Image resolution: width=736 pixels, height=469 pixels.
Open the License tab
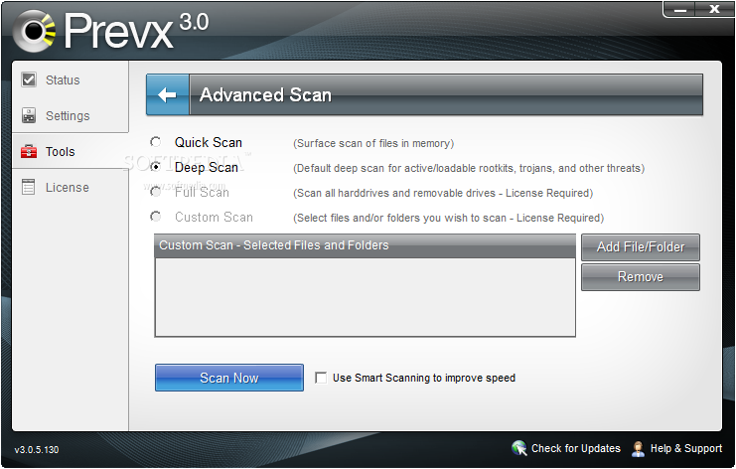[x=70, y=187]
